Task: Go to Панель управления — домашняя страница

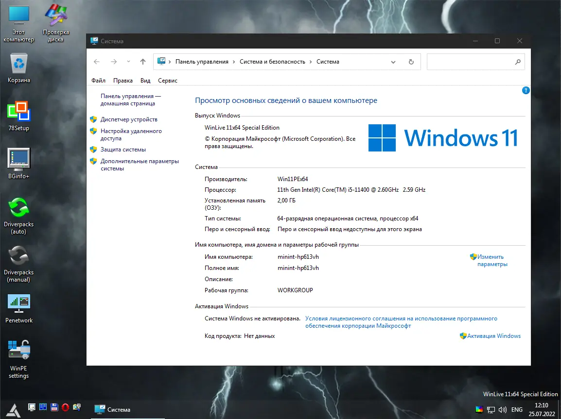Action: 131,100
